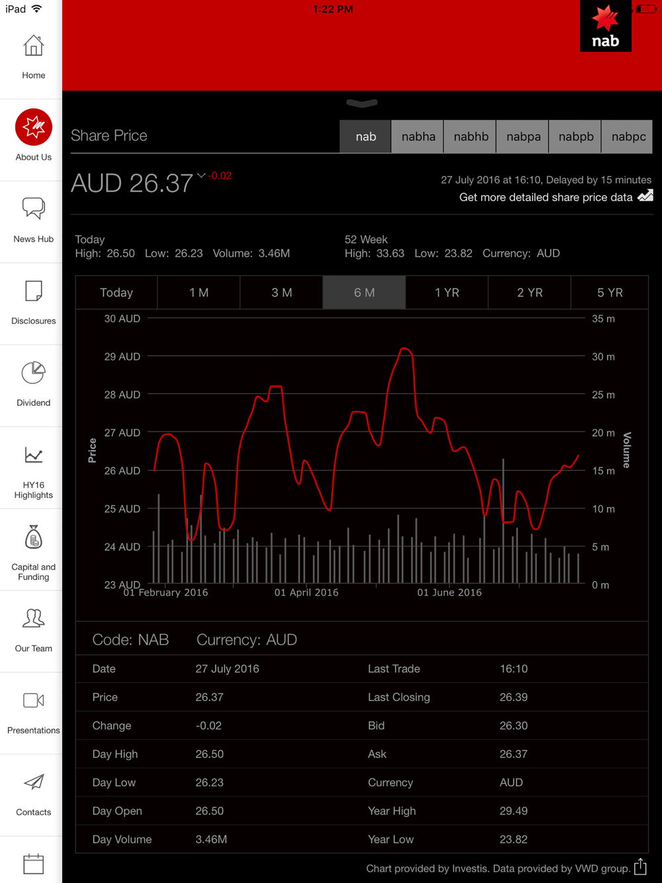The width and height of the screenshot is (662, 883).
Task: Tap the 'News Hub' sidebar label
Action: [x=34, y=239]
